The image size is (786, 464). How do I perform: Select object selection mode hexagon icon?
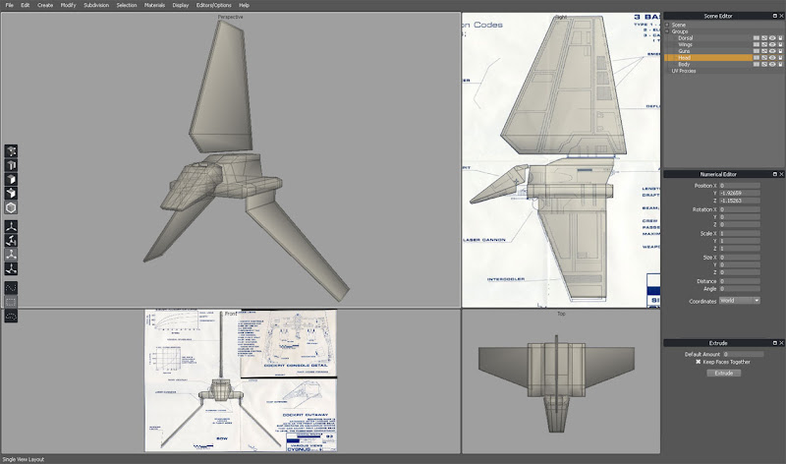tap(11, 207)
